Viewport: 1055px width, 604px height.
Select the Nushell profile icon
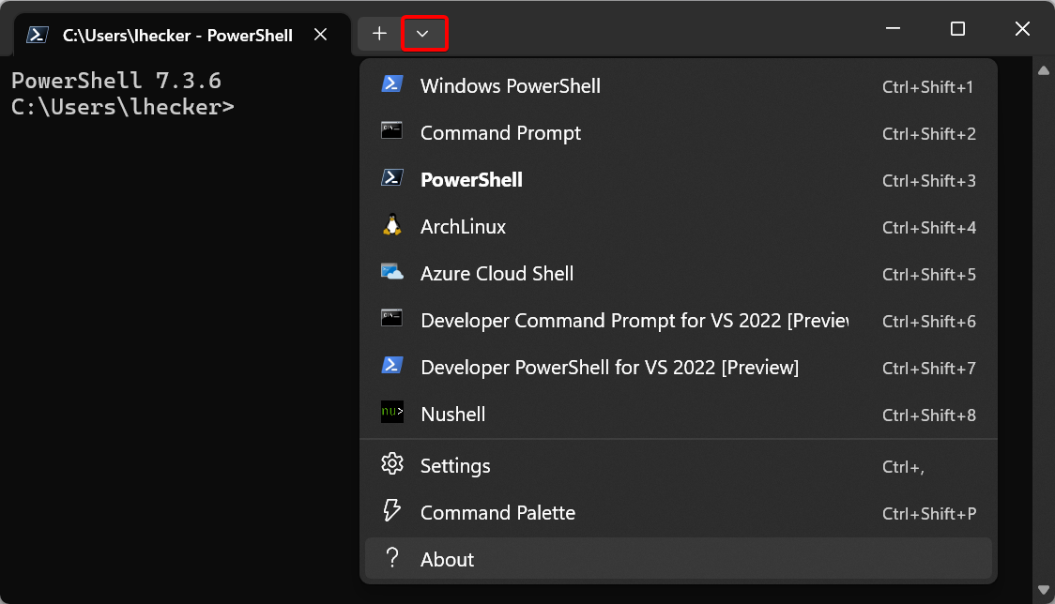point(391,414)
